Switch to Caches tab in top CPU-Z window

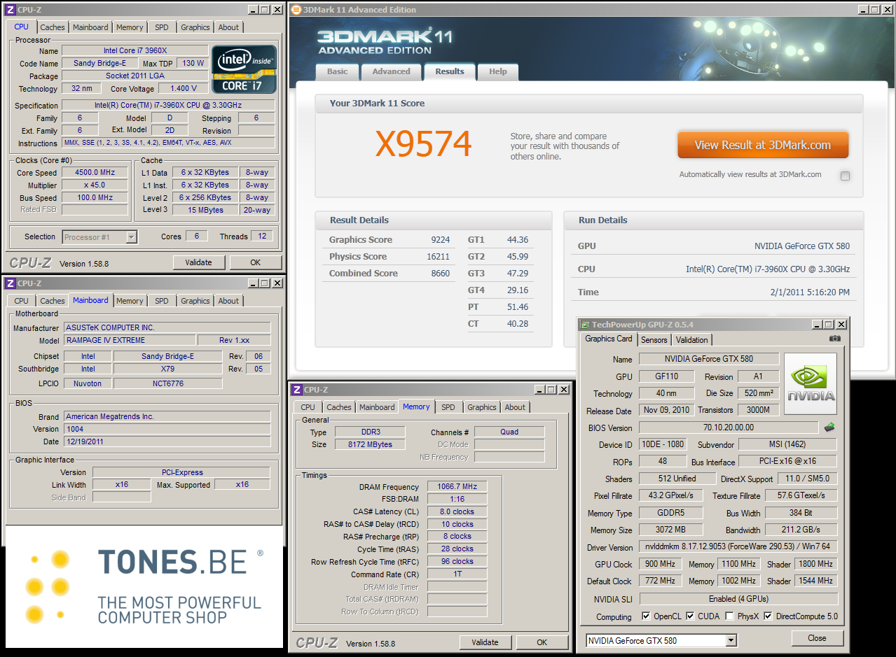(52, 27)
